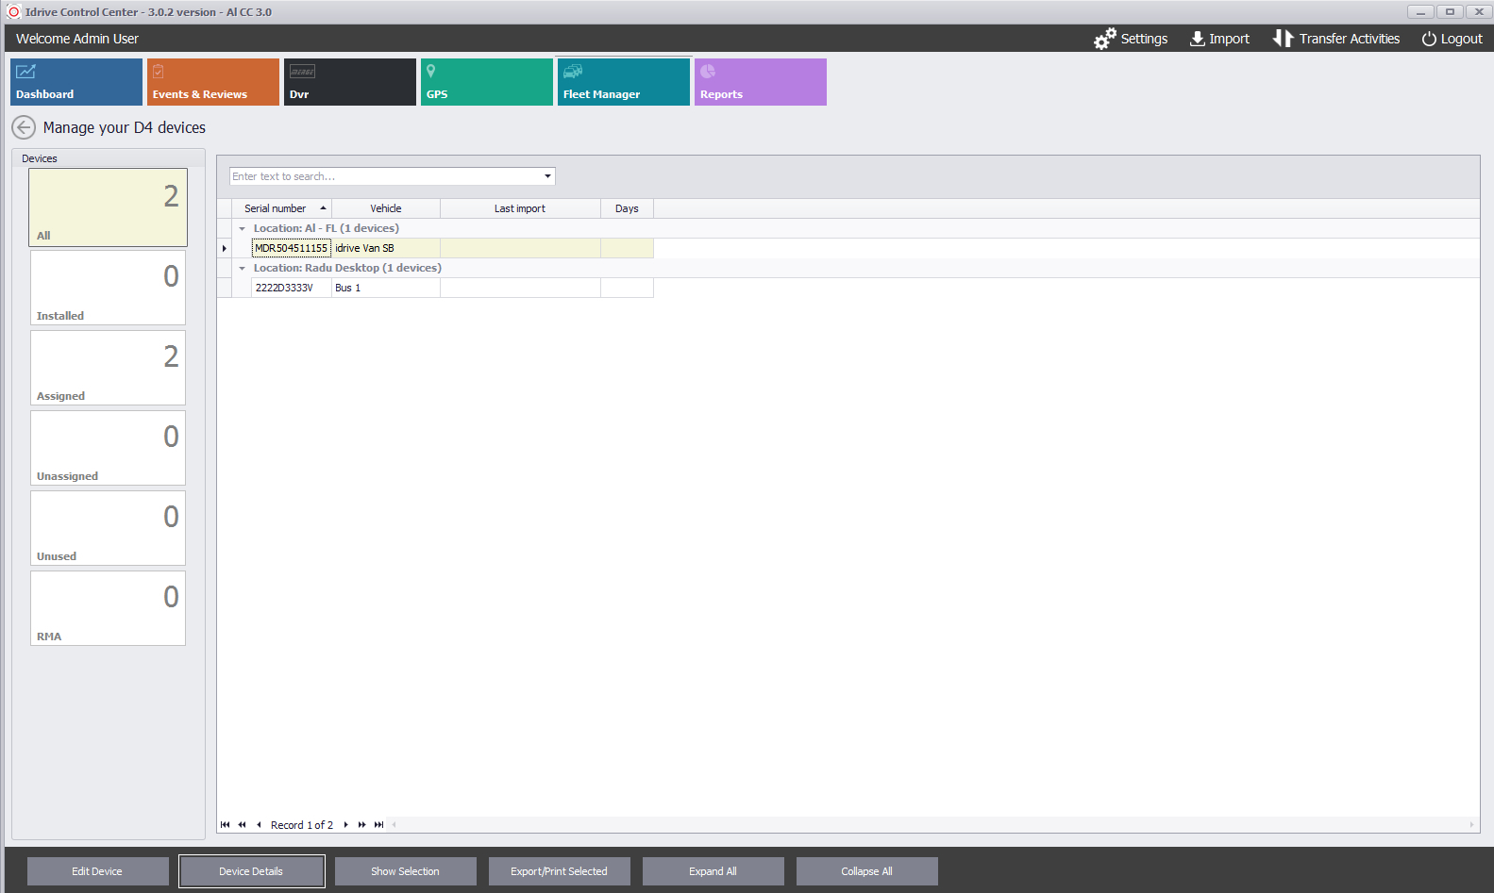The image size is (1494, 893).
Task: Click the Edit Device button
Action: 97,871
